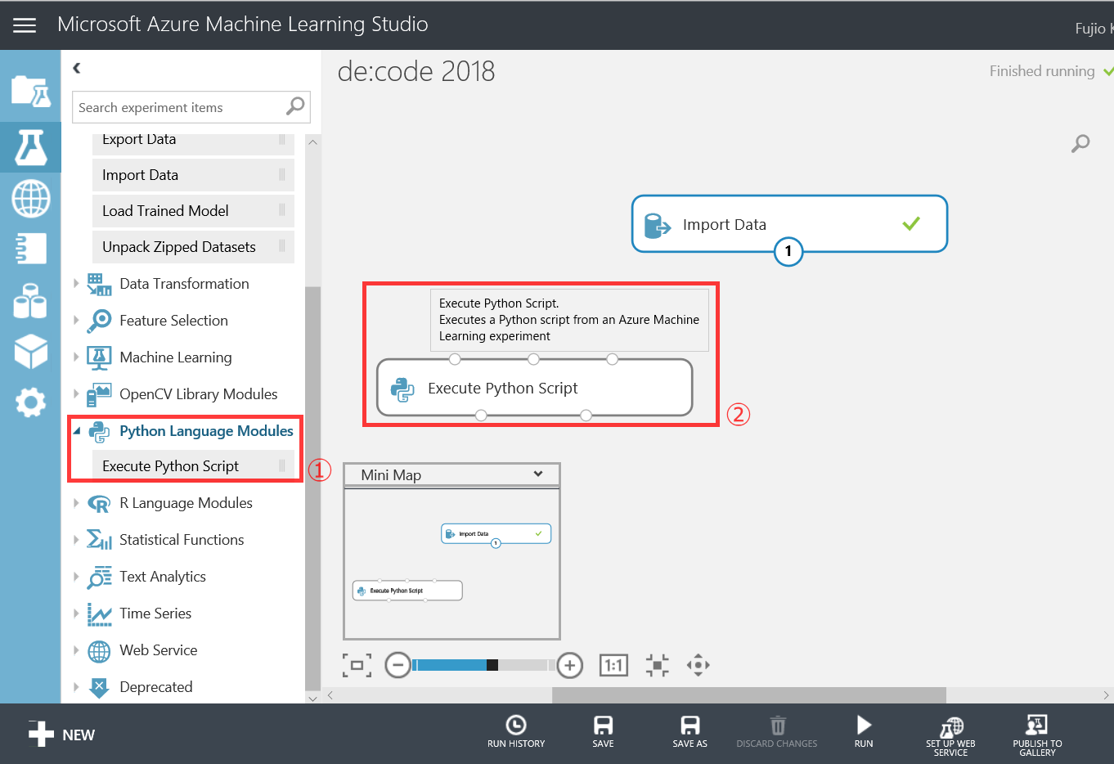The width and height of the screenshot is (1114, 764).
Task: Open Projects in the left sidebar
Action: tap(30, 92)
